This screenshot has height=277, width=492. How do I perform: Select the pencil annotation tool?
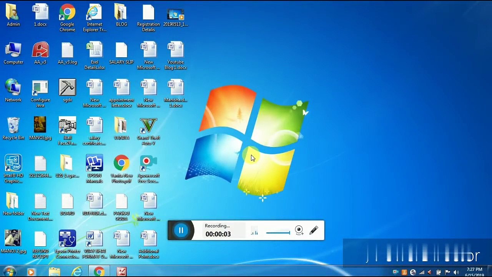click(314, 230)
